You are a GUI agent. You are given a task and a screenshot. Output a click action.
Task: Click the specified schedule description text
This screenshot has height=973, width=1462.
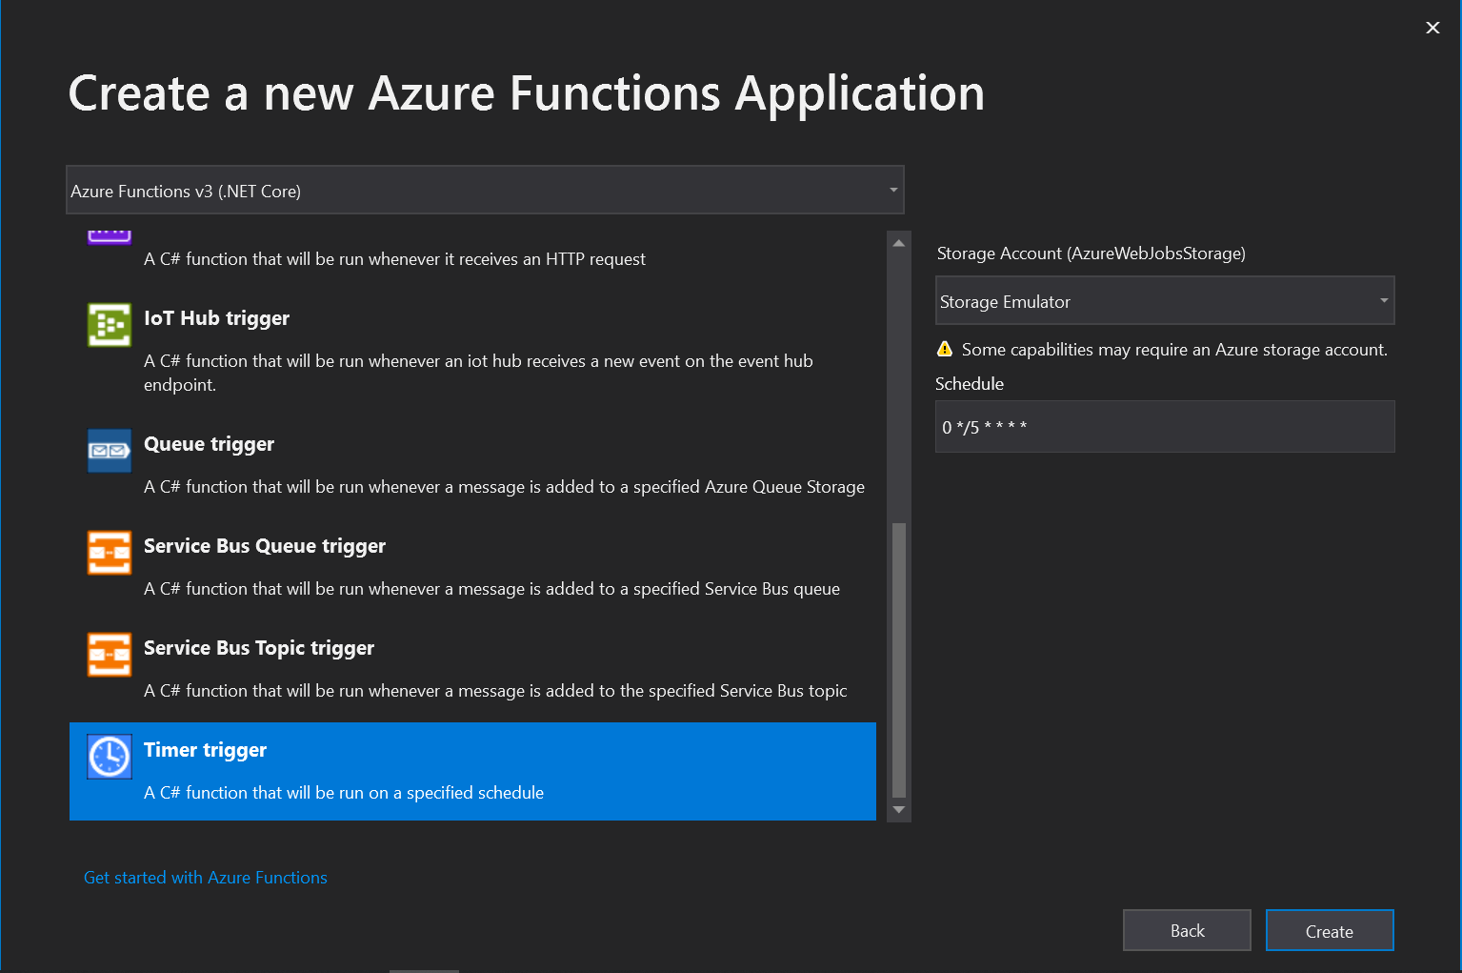point(344,793)
